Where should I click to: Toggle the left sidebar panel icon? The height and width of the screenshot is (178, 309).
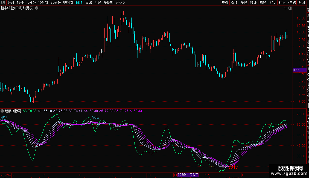3,2
